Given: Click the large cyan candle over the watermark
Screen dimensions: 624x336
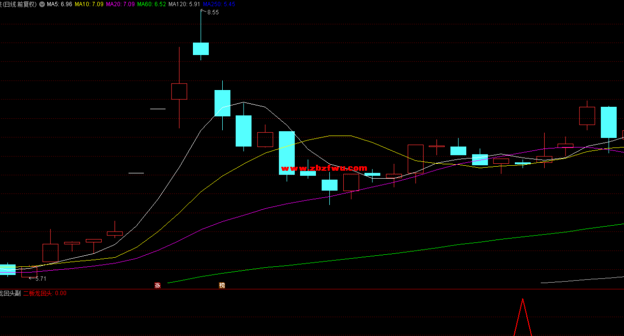Looking at the screenshot, I should pos(287,152).
